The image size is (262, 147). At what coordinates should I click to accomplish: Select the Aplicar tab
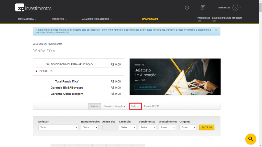point(94,106)
